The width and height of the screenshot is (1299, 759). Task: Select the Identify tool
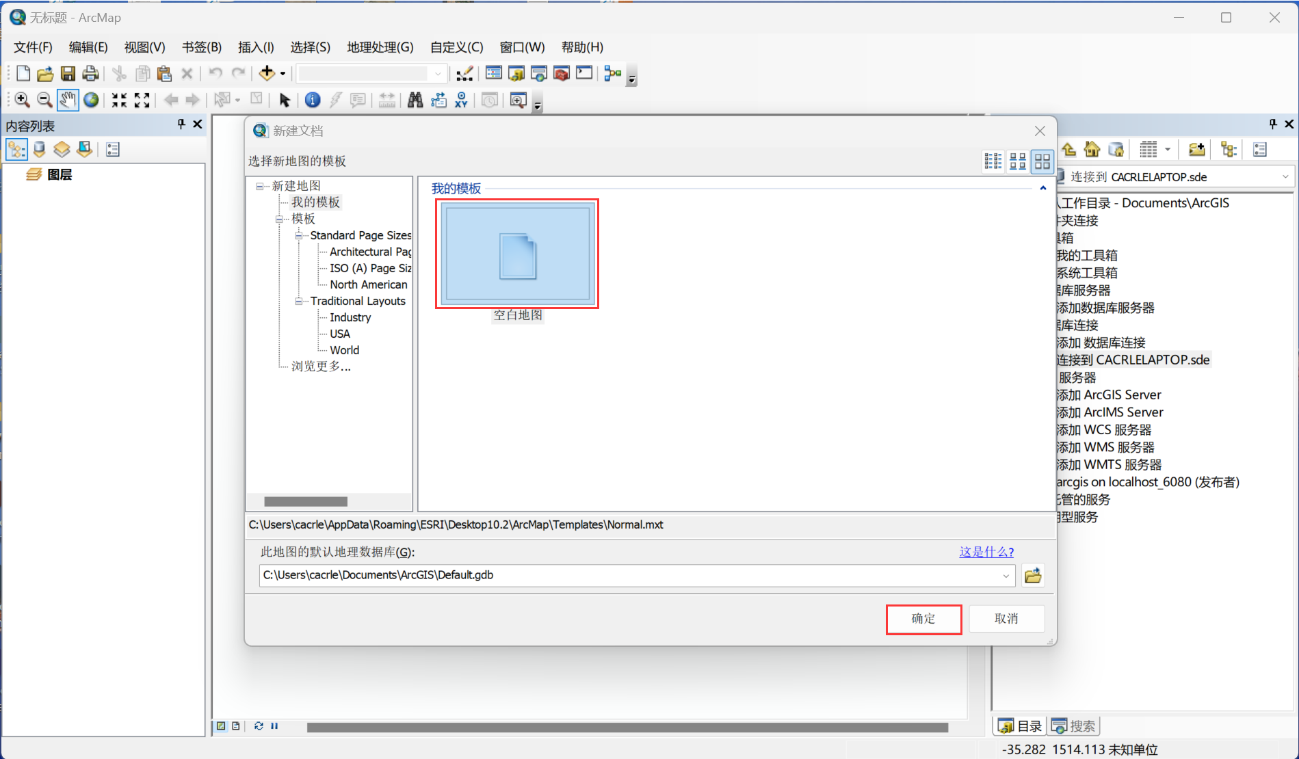(x=313, y=100)
